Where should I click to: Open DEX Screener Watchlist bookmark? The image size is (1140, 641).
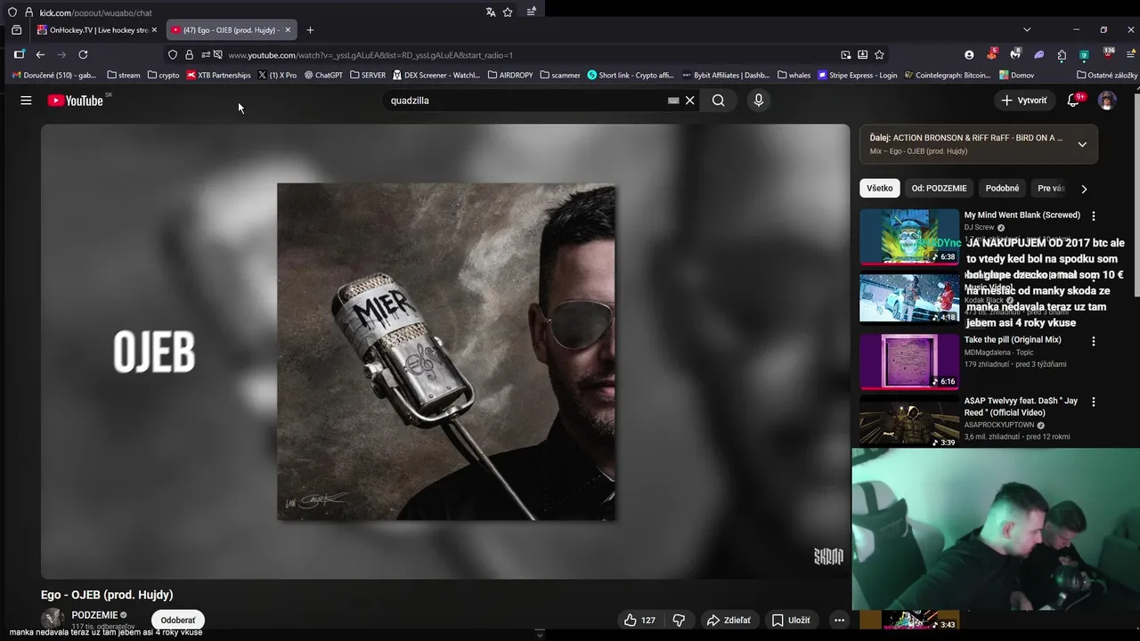(x=436, y=76)
